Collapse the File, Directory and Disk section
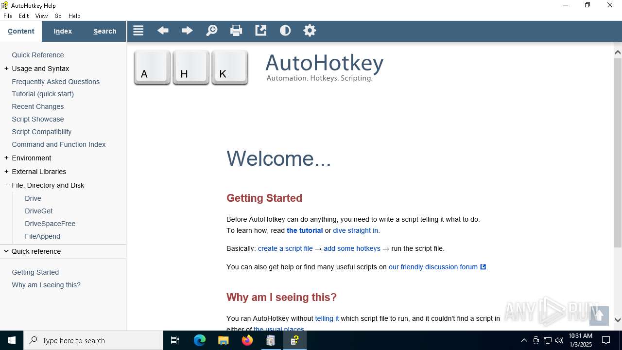622x350 pixels. click(6, 185)
